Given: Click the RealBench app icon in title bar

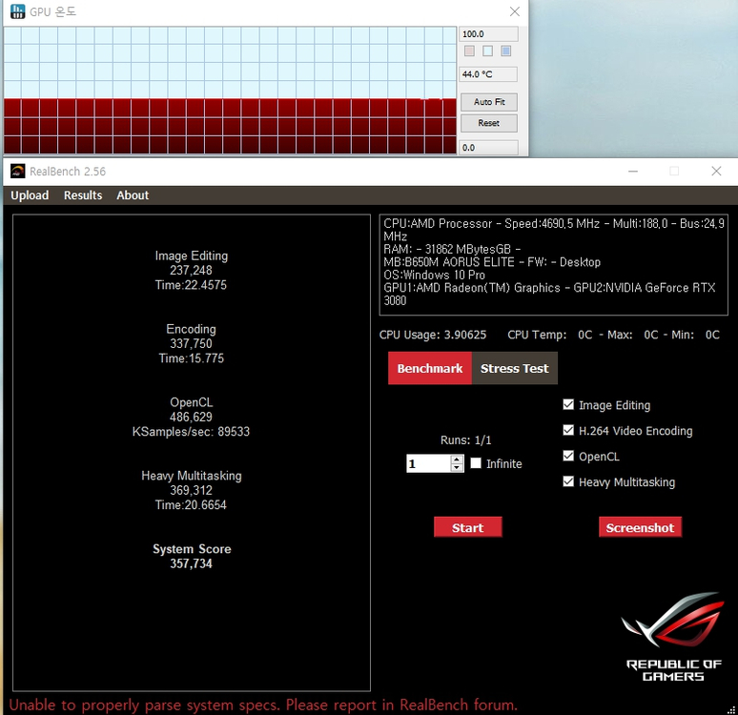Looking at the screenshot, I should pos(18,172).
